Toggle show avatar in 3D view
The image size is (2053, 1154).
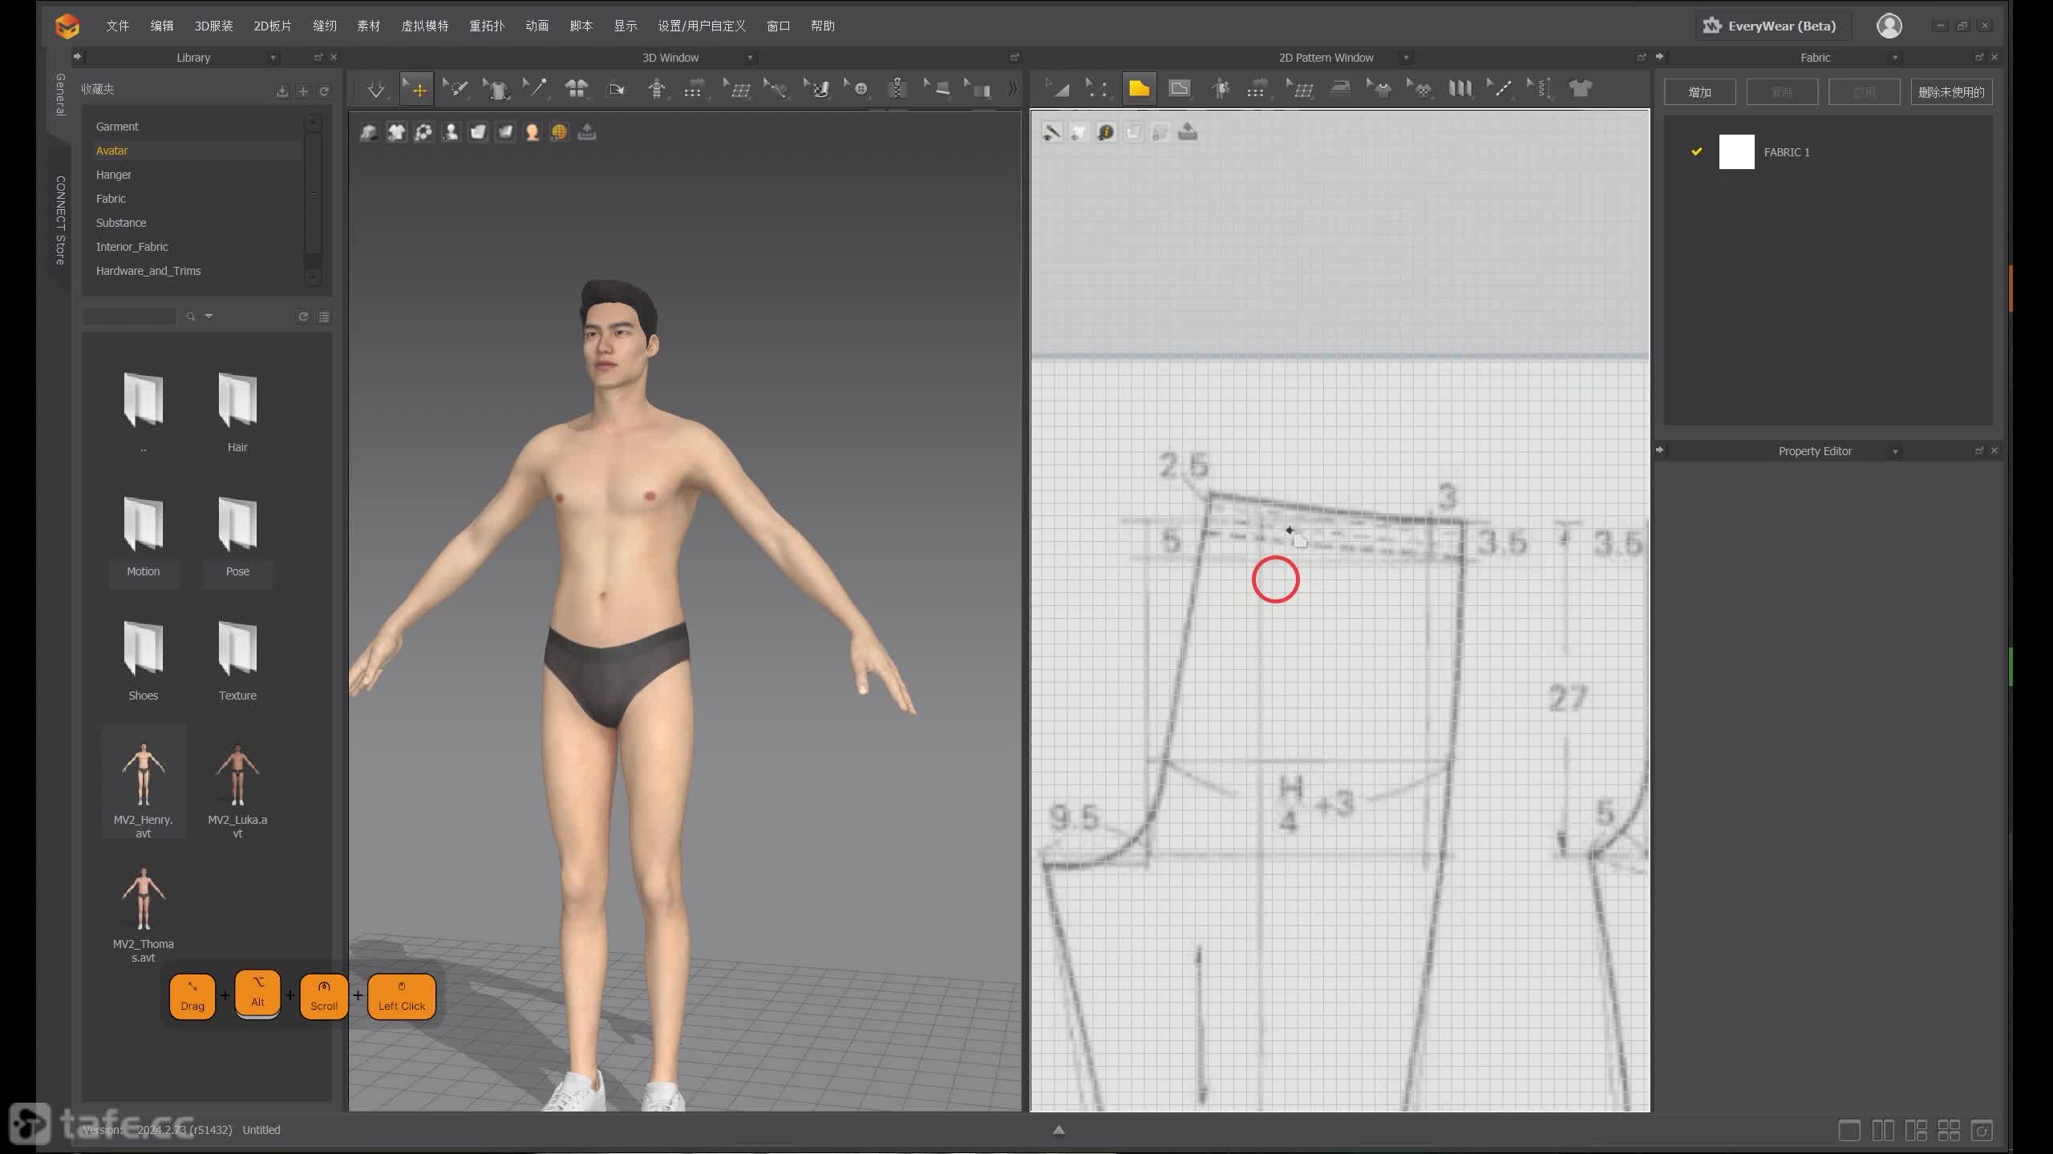(451, 132)
